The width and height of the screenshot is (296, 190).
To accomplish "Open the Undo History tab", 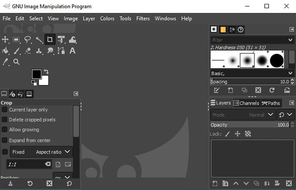I will coord(20,94).
